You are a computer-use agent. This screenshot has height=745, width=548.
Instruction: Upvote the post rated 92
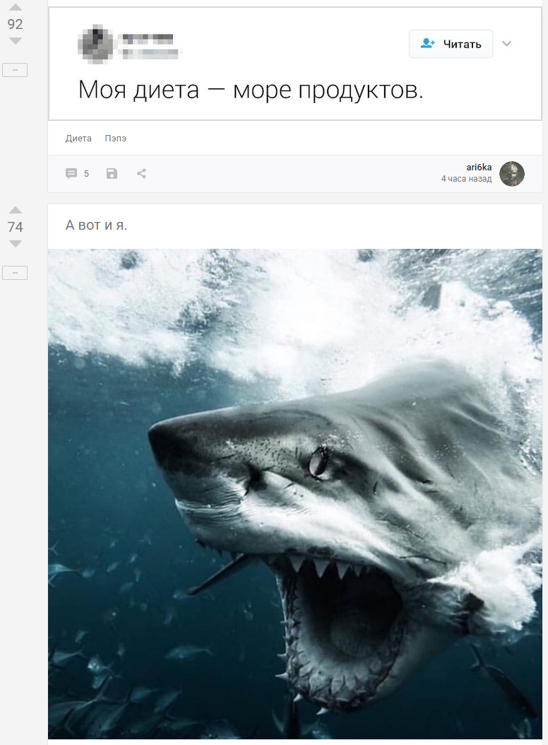[x=15, y=8]
